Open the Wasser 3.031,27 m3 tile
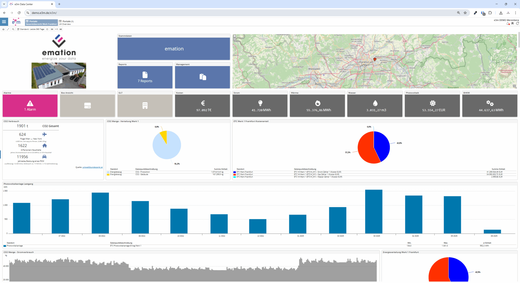This screenshot has width=520, height=283. click(375, 106)
